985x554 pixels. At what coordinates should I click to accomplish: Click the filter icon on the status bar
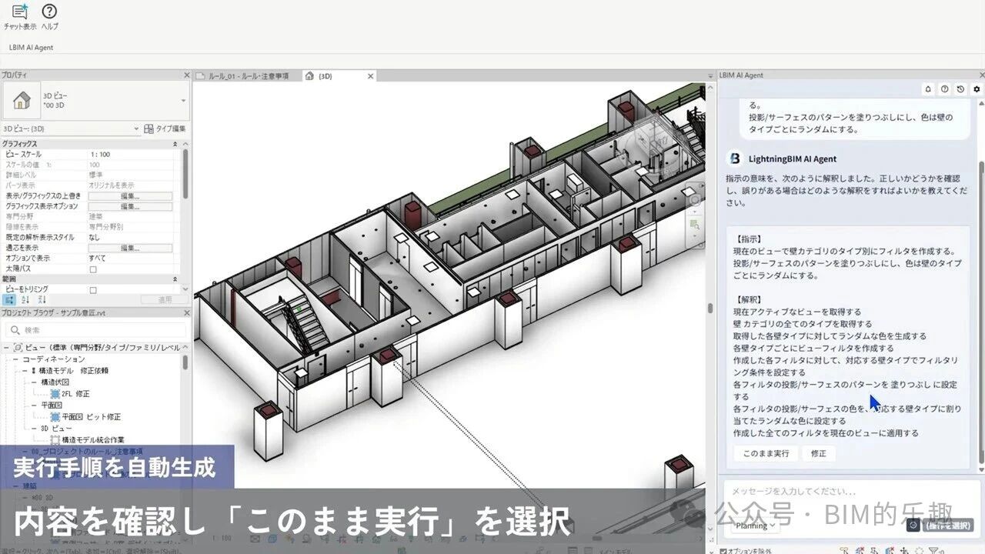[x=933, y=550]
